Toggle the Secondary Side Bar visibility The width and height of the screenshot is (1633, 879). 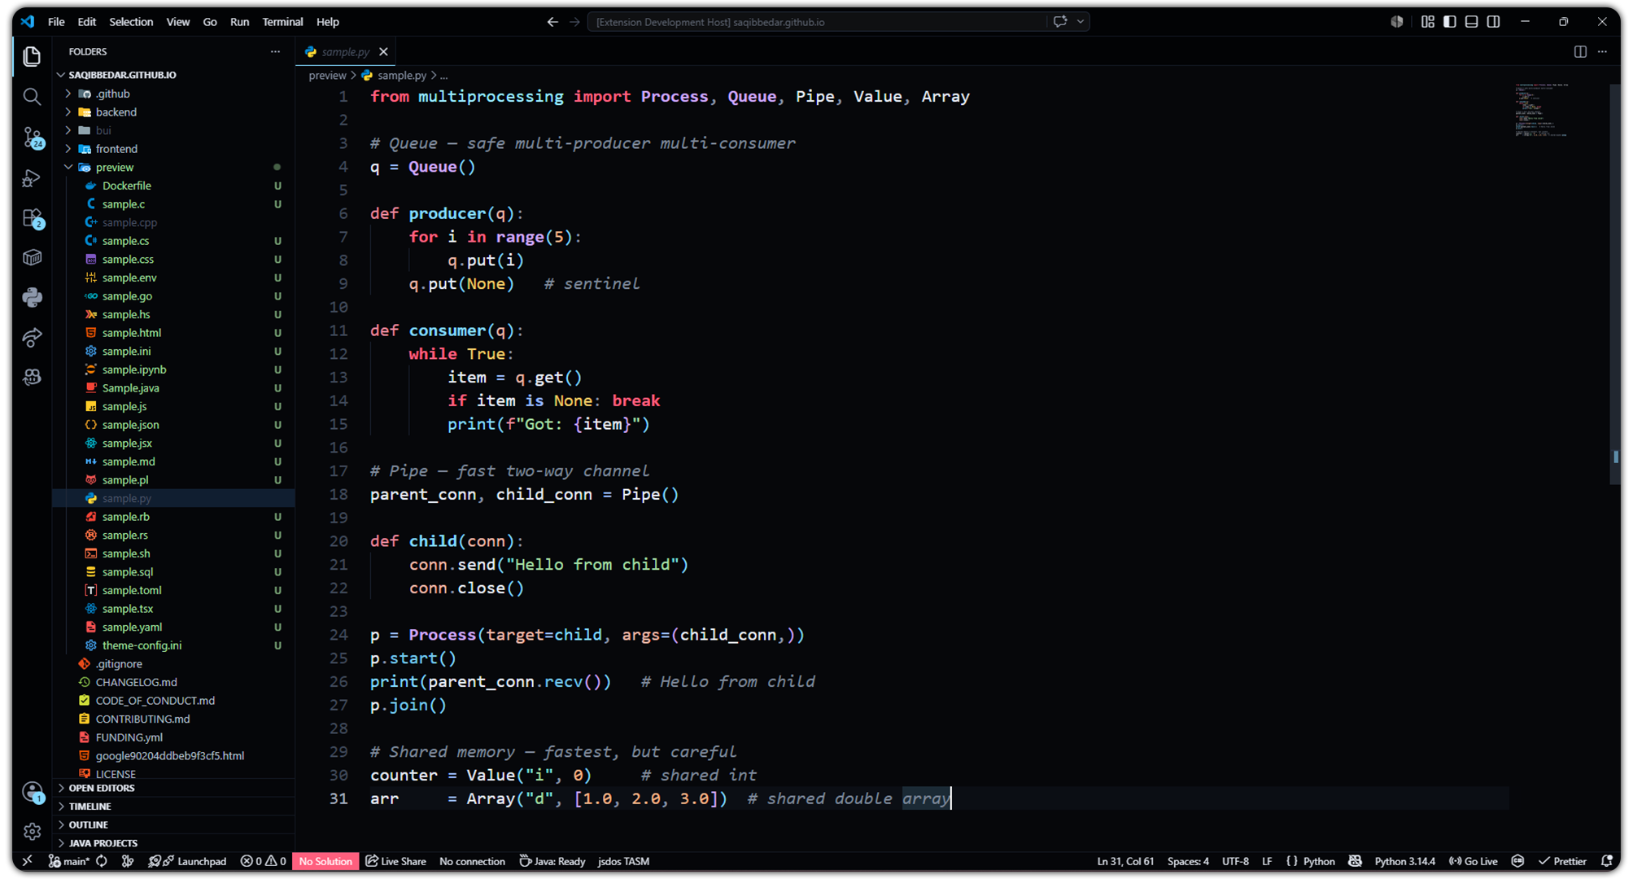1493,22
